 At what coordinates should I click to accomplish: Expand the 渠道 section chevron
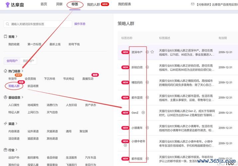click(x=16, y=124)
